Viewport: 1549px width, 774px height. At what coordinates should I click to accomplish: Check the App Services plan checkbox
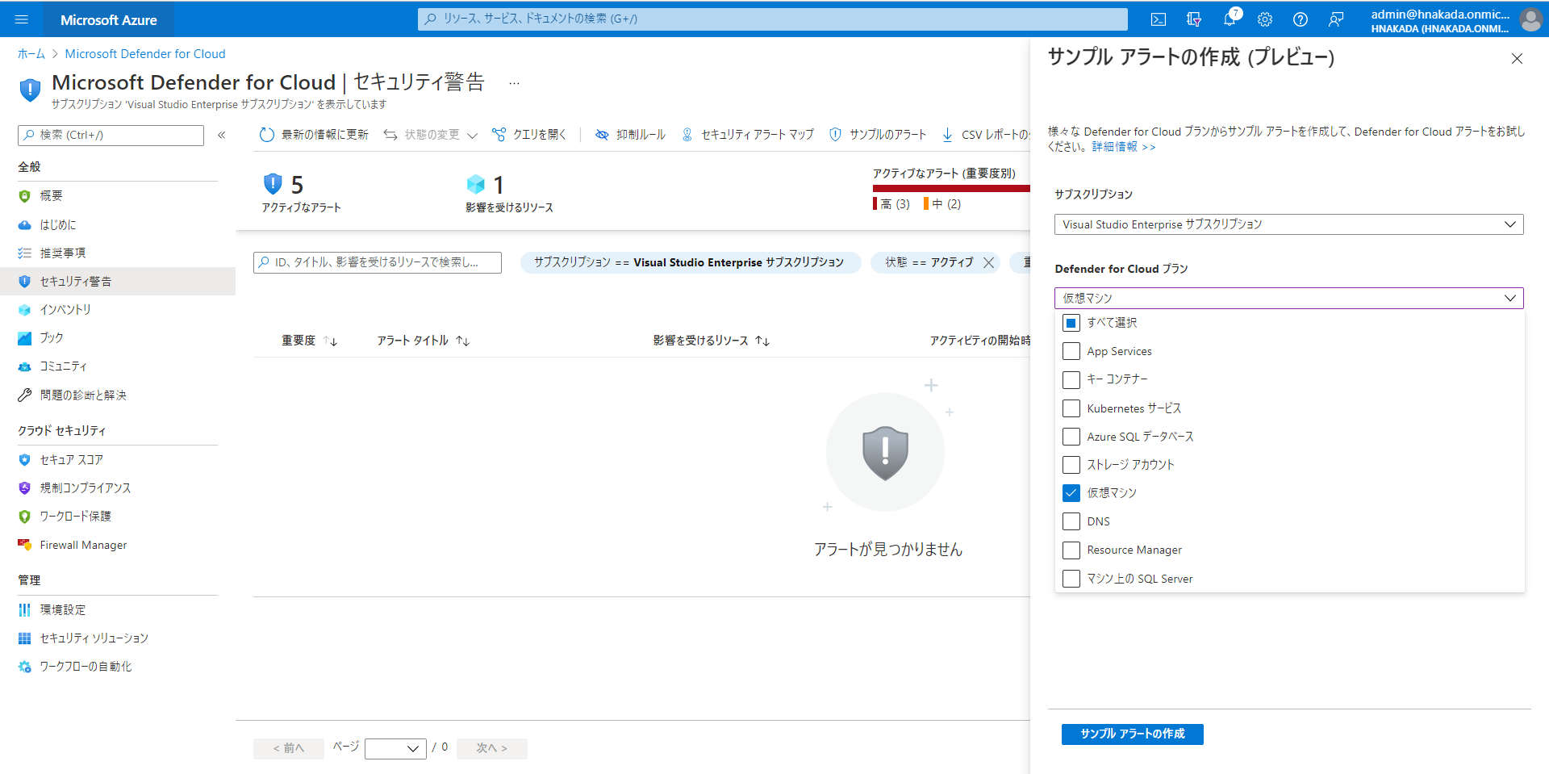pyautogui.click(x=1071, y=351)
